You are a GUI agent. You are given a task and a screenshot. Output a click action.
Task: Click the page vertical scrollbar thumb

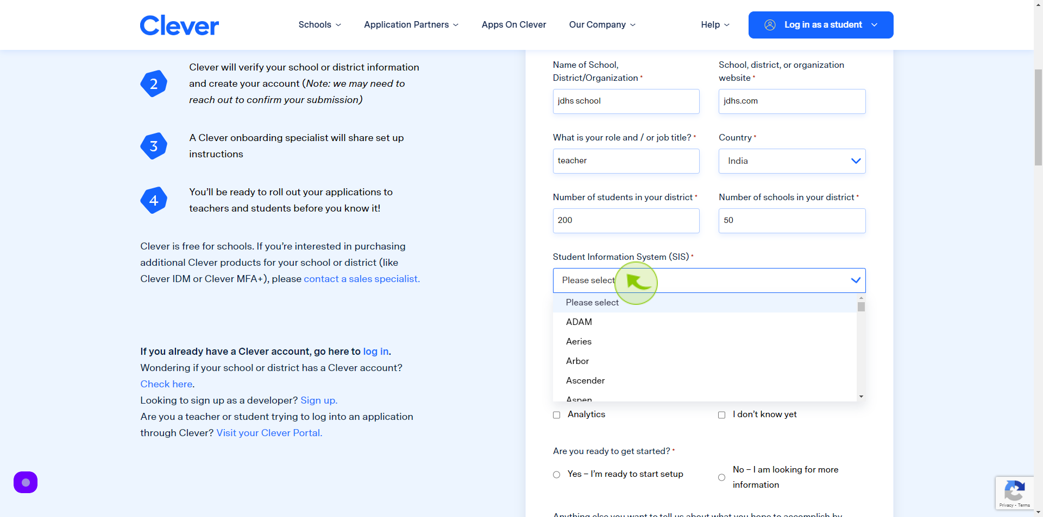pyautogui.click(x=1038, y=117)
